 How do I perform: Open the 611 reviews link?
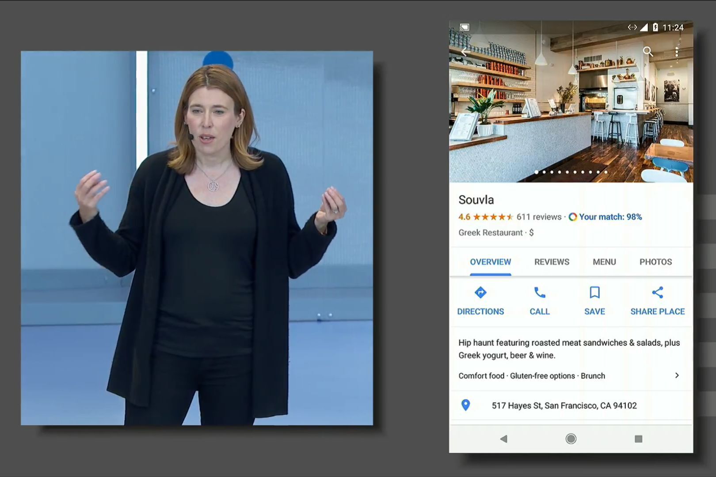coord(539,217)
